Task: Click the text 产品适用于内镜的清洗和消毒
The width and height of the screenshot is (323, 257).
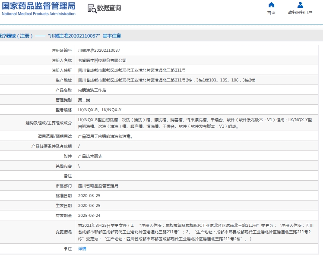Action: (x=105, y=136)
